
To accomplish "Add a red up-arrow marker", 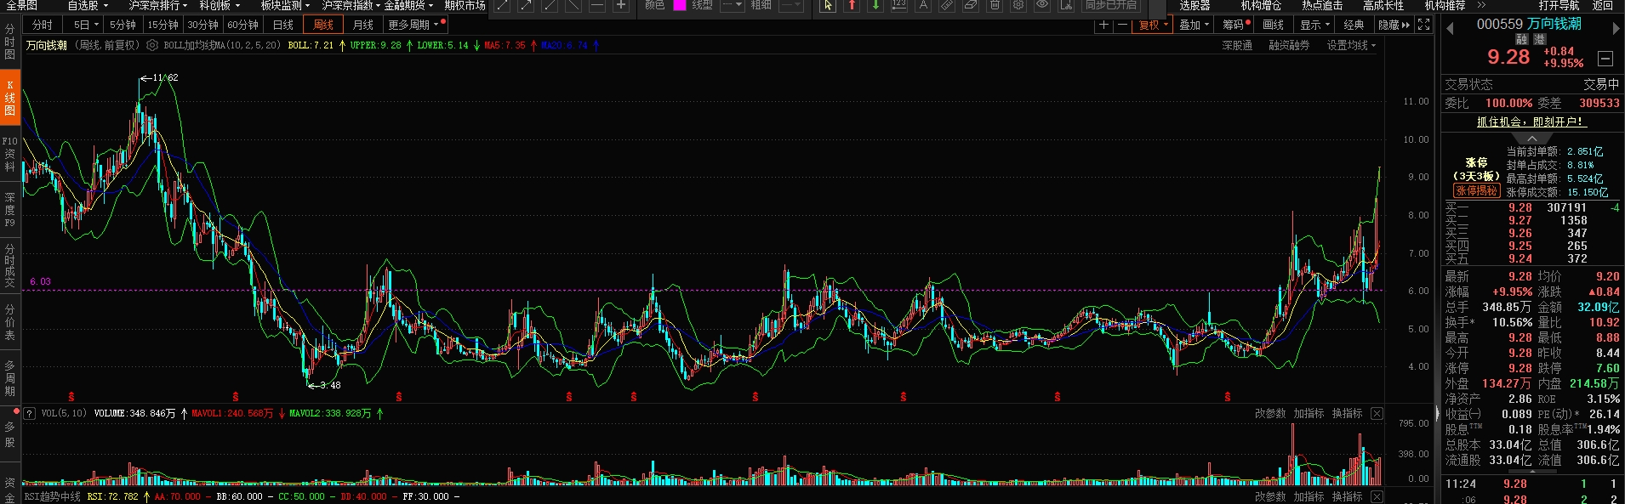I will pos(852,5).
